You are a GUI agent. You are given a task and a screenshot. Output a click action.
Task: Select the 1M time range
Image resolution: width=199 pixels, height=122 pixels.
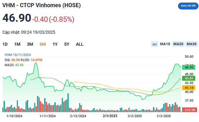(17, 44)
